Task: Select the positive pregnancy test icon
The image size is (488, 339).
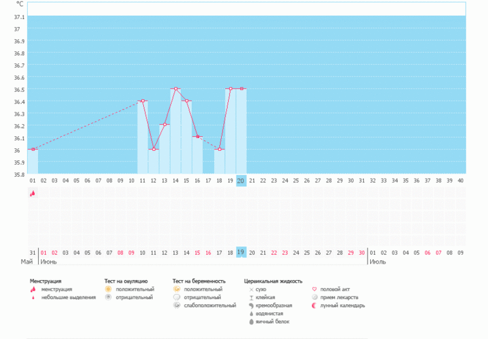Action: pyautogui.click(x=177, y=289)
